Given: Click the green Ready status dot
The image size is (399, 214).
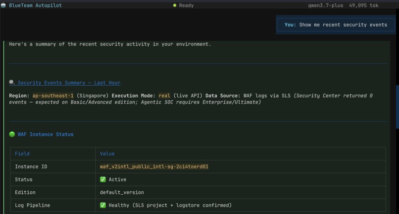Looking at the screenshot, I should [x=175, y=5].
